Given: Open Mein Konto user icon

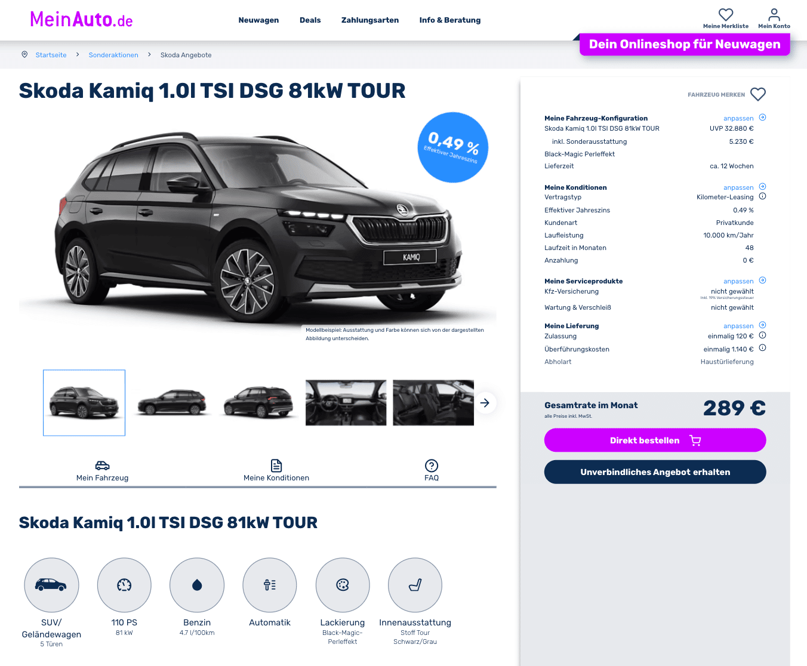Looking at the screenshot, I should (774, 14).
